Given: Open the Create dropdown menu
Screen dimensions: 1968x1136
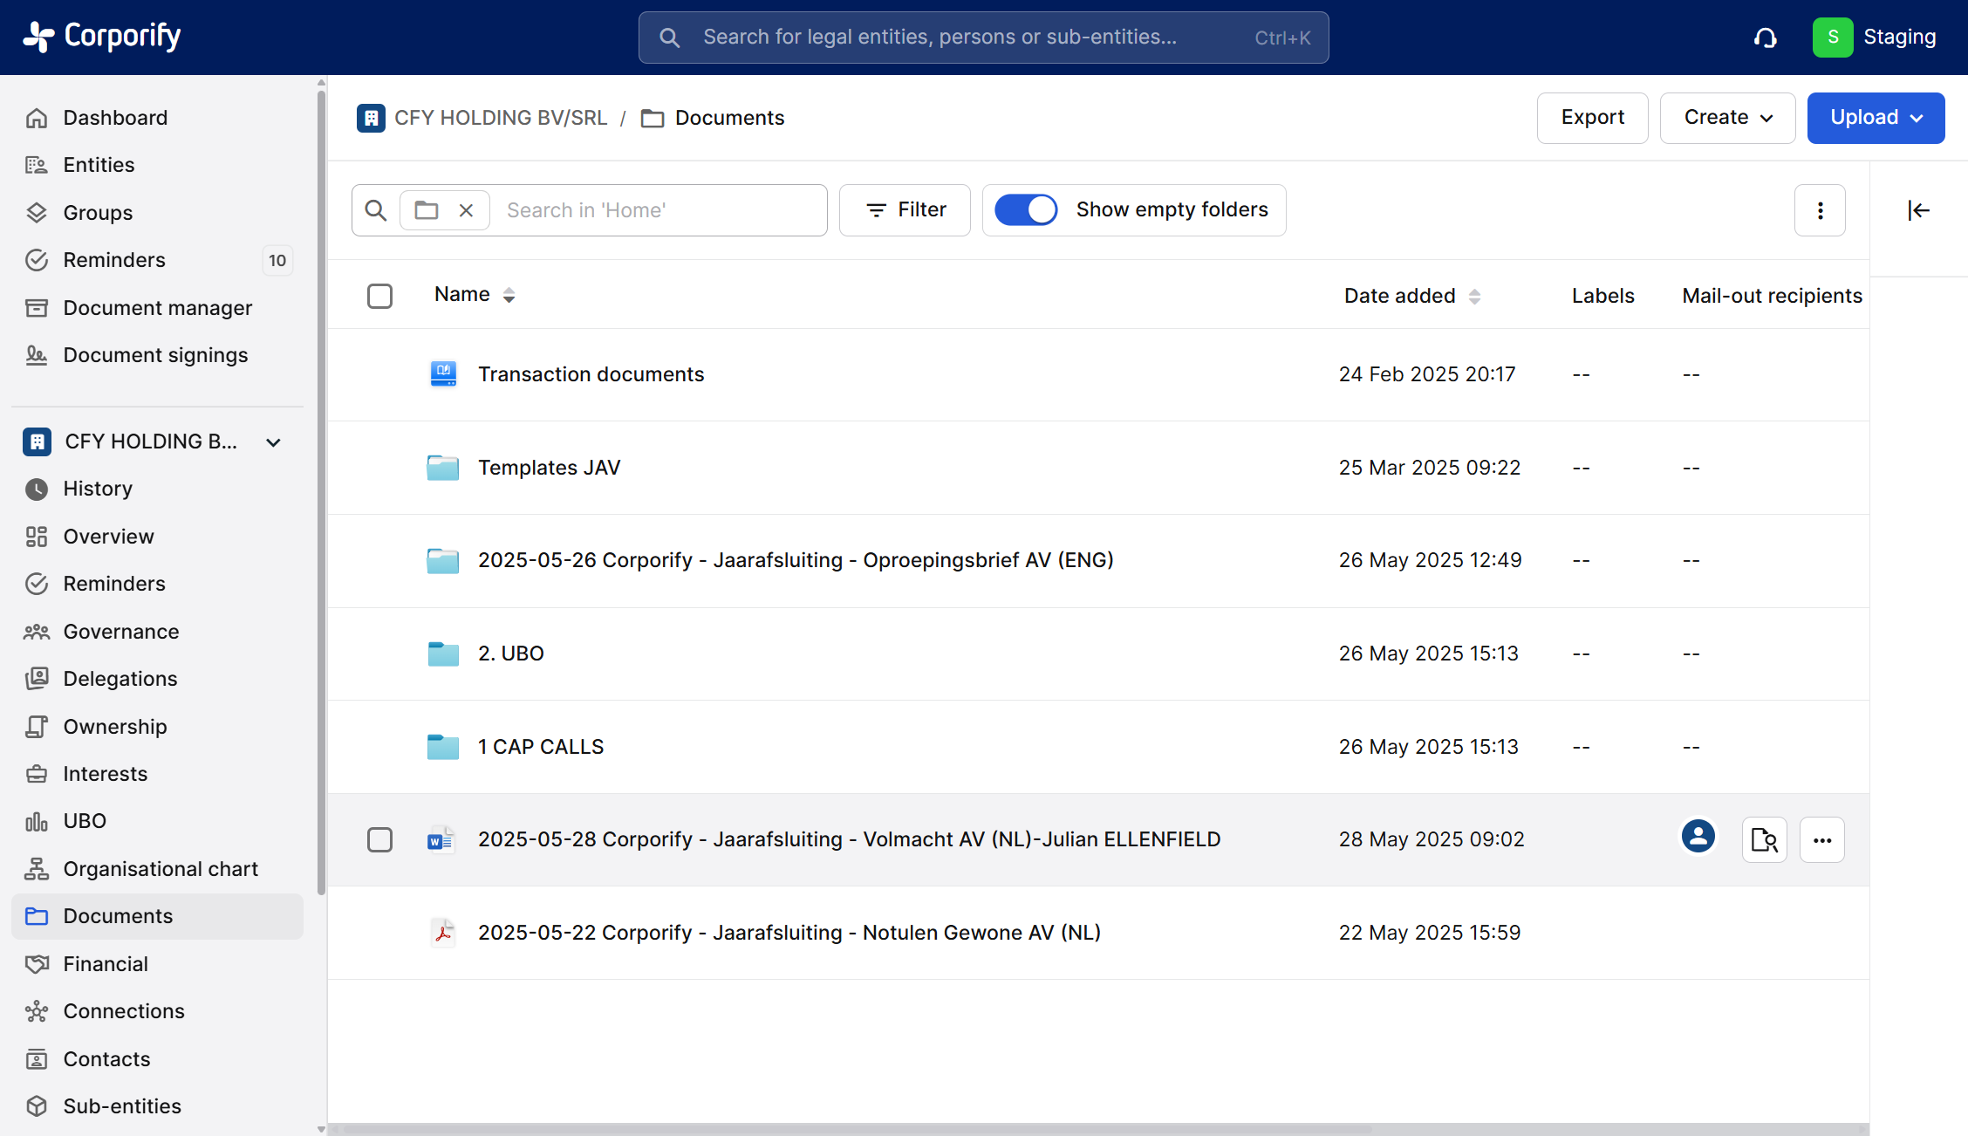Looking at the screenshot, I should 1726,118.
